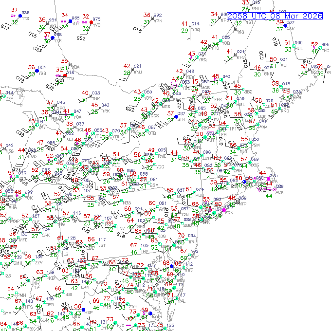Click the station square marker at HUL

pyautogui.click(x=294, y=46)
